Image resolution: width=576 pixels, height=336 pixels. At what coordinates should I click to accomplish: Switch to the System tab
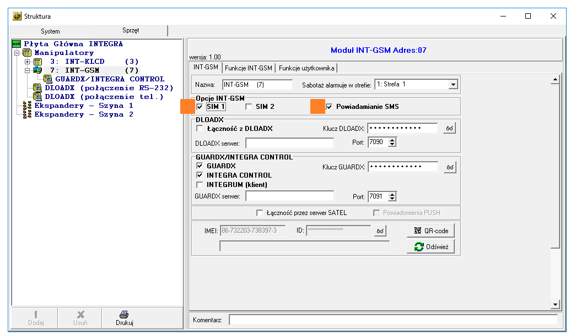pyautogui.click(x=50, y=31)
